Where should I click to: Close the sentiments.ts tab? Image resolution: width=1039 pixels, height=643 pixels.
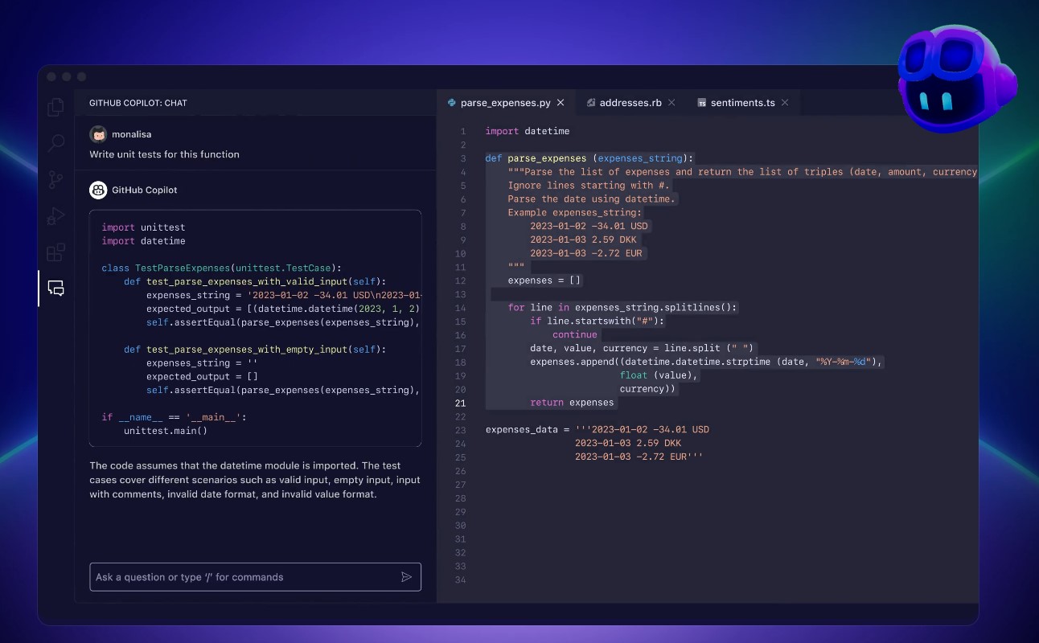(785, 103)
